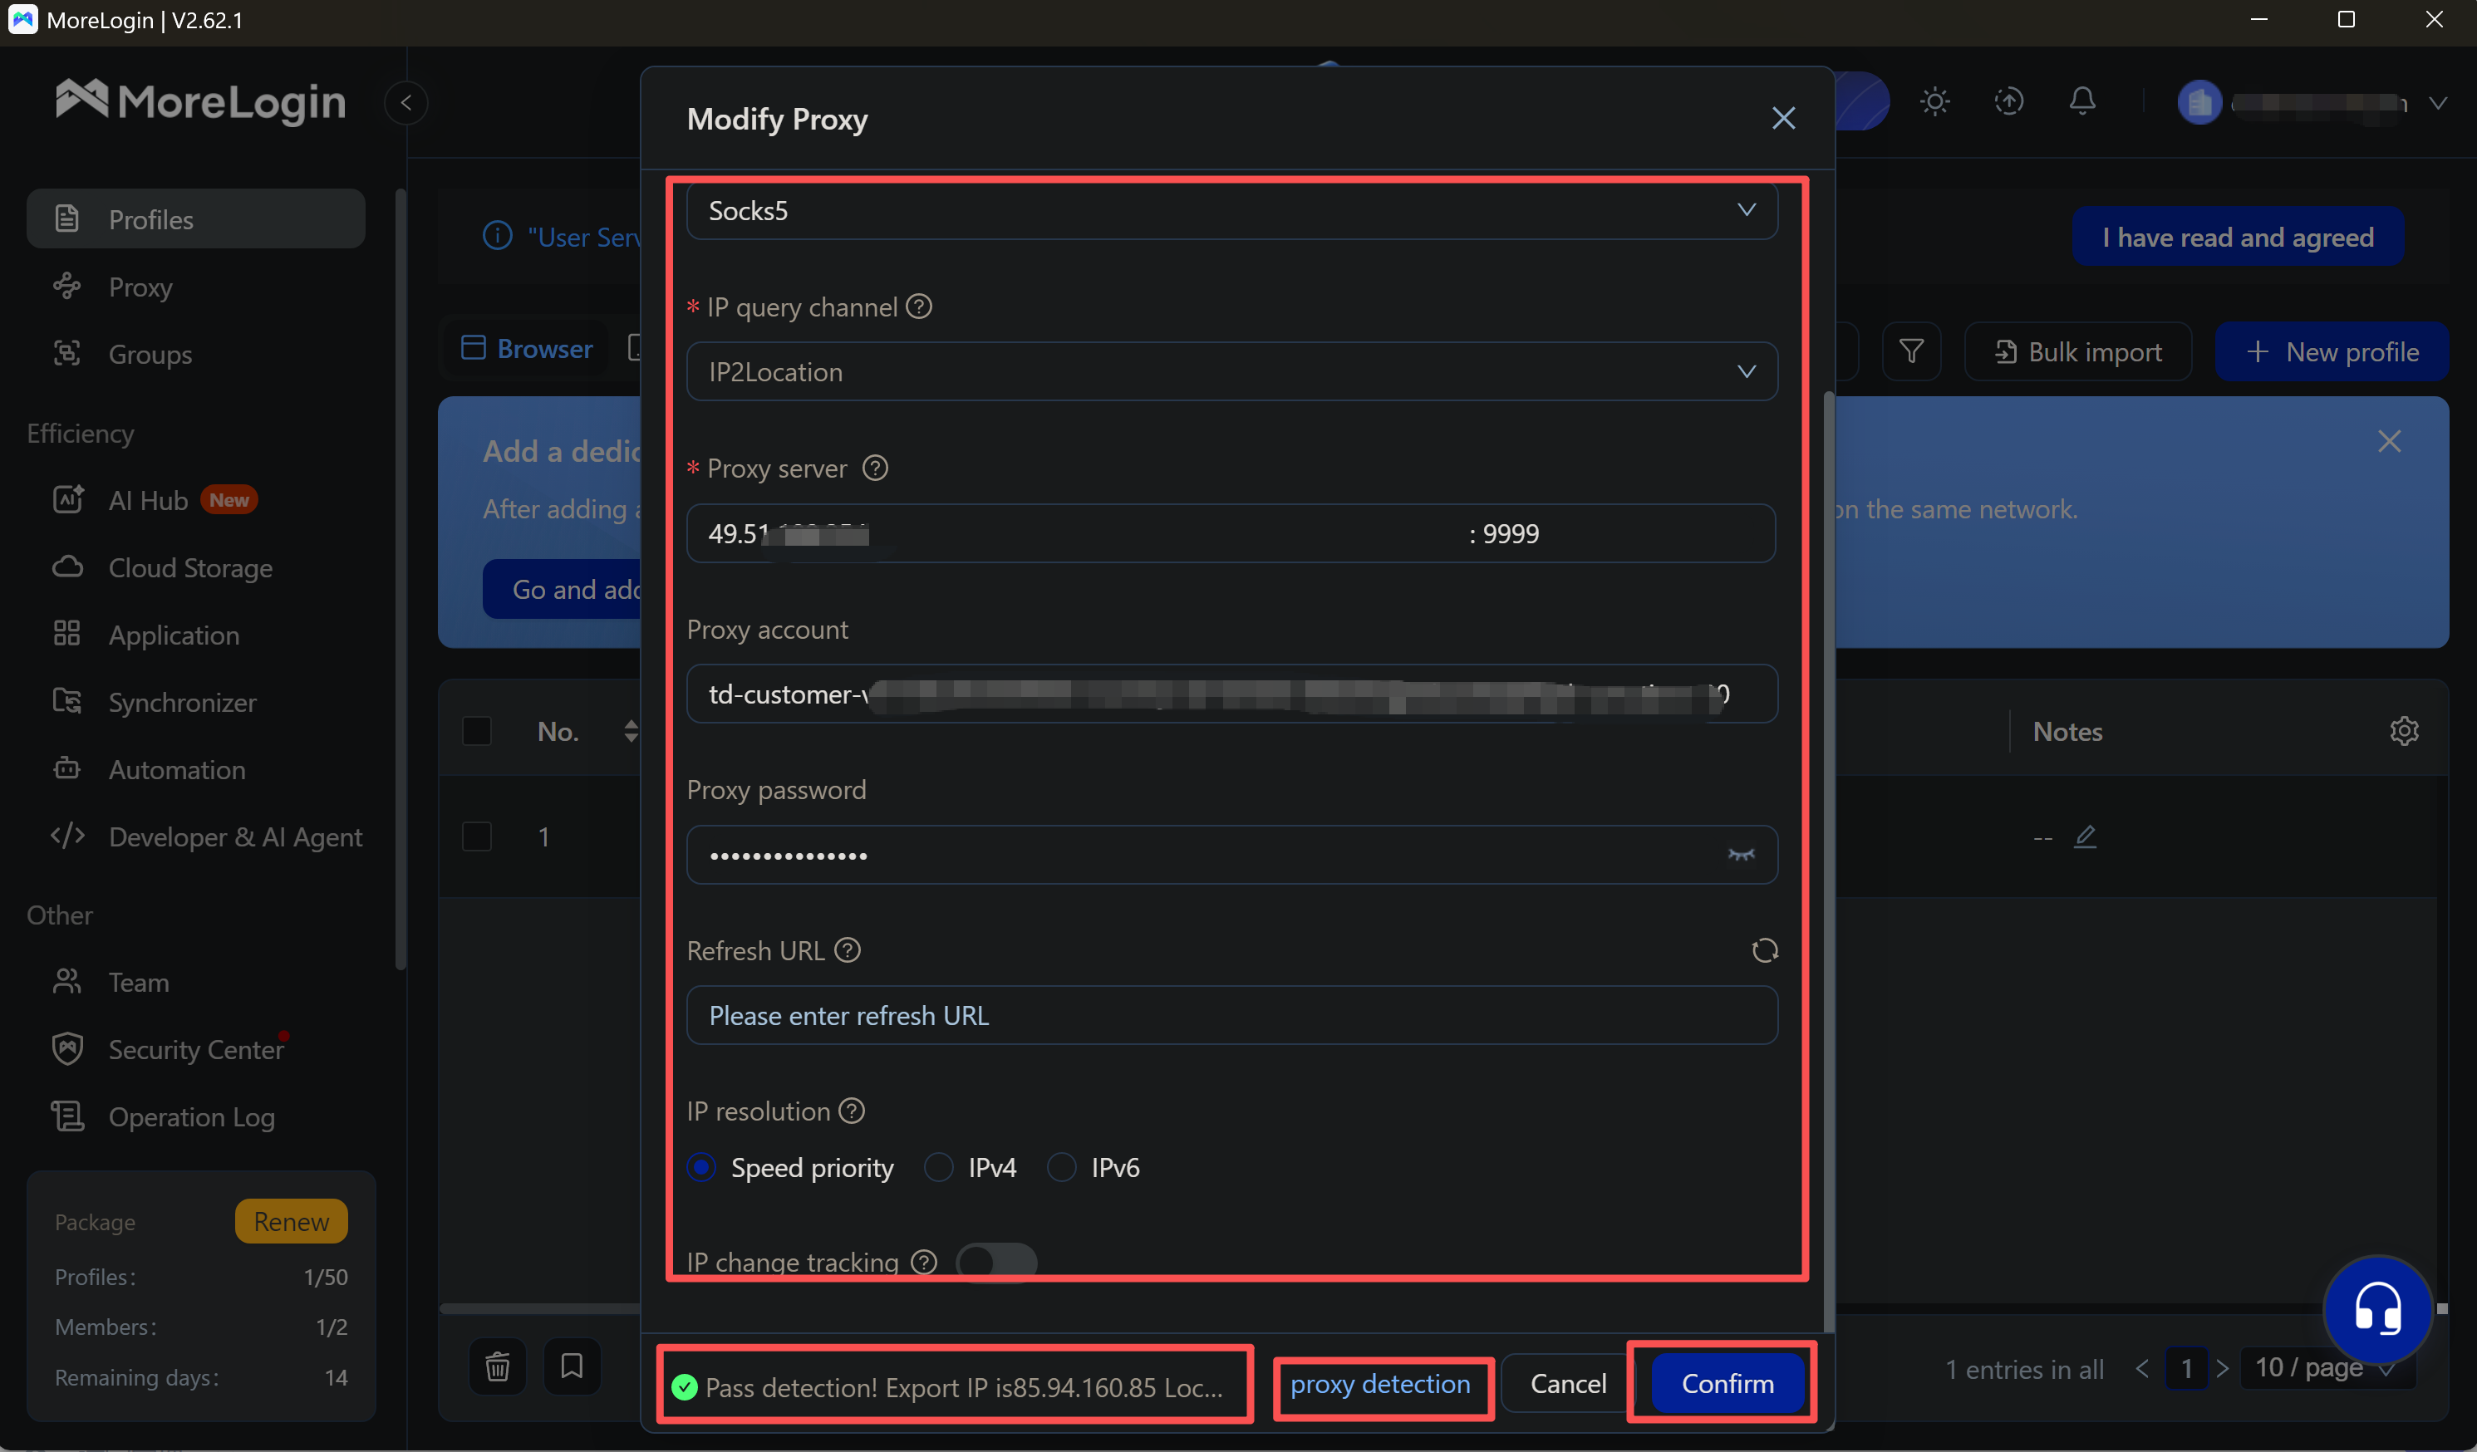Image resolution: width=2477 pixels, height=1452 pixels.
Task: Select the IPv6 radio button
Action: tap(1062, 1167)
